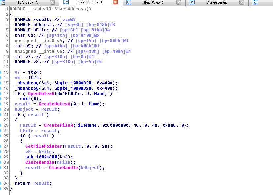273x195 pixels.
Task: Open the Hex View-1 tab
Action: click(x=154, y=2)
